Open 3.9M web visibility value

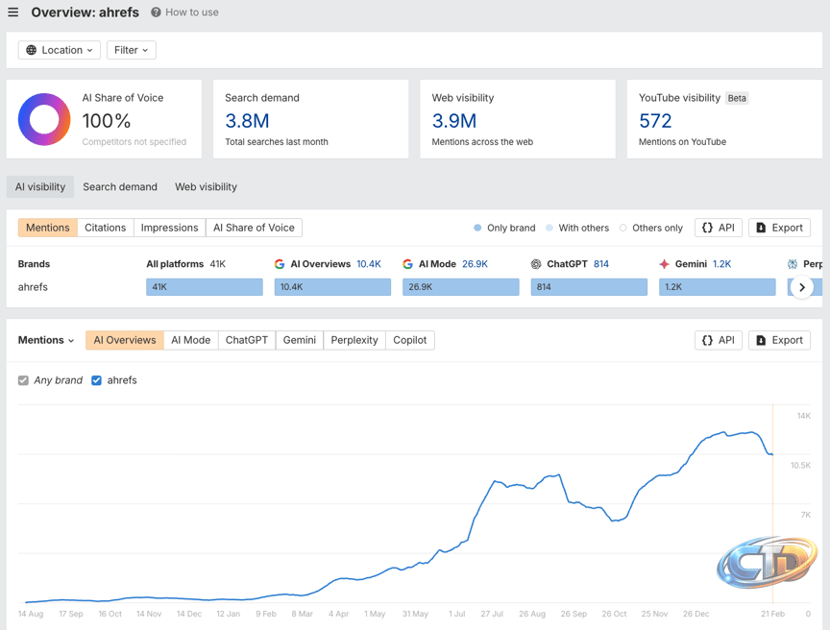[454, 121]
